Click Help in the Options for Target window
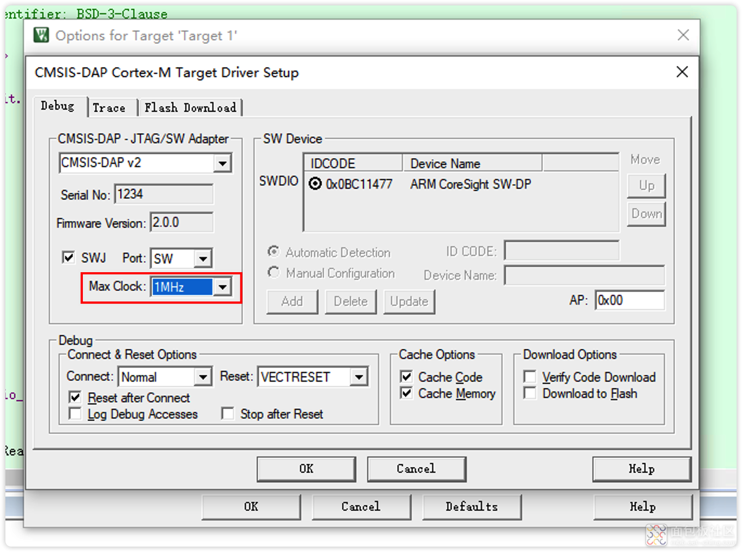 643,507
